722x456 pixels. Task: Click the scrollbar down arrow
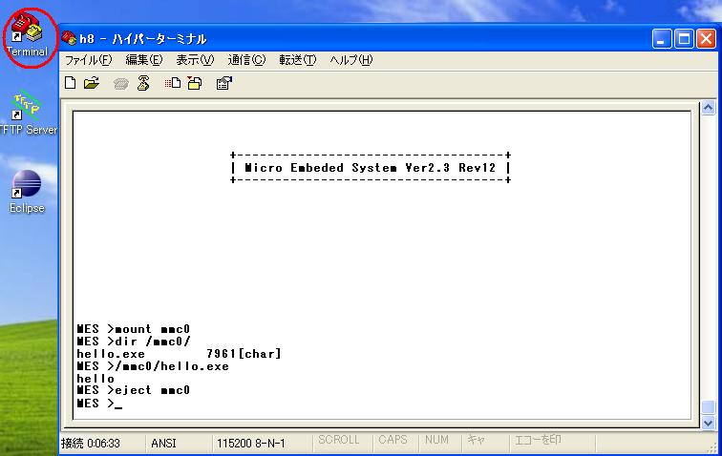tap(708, 422)
